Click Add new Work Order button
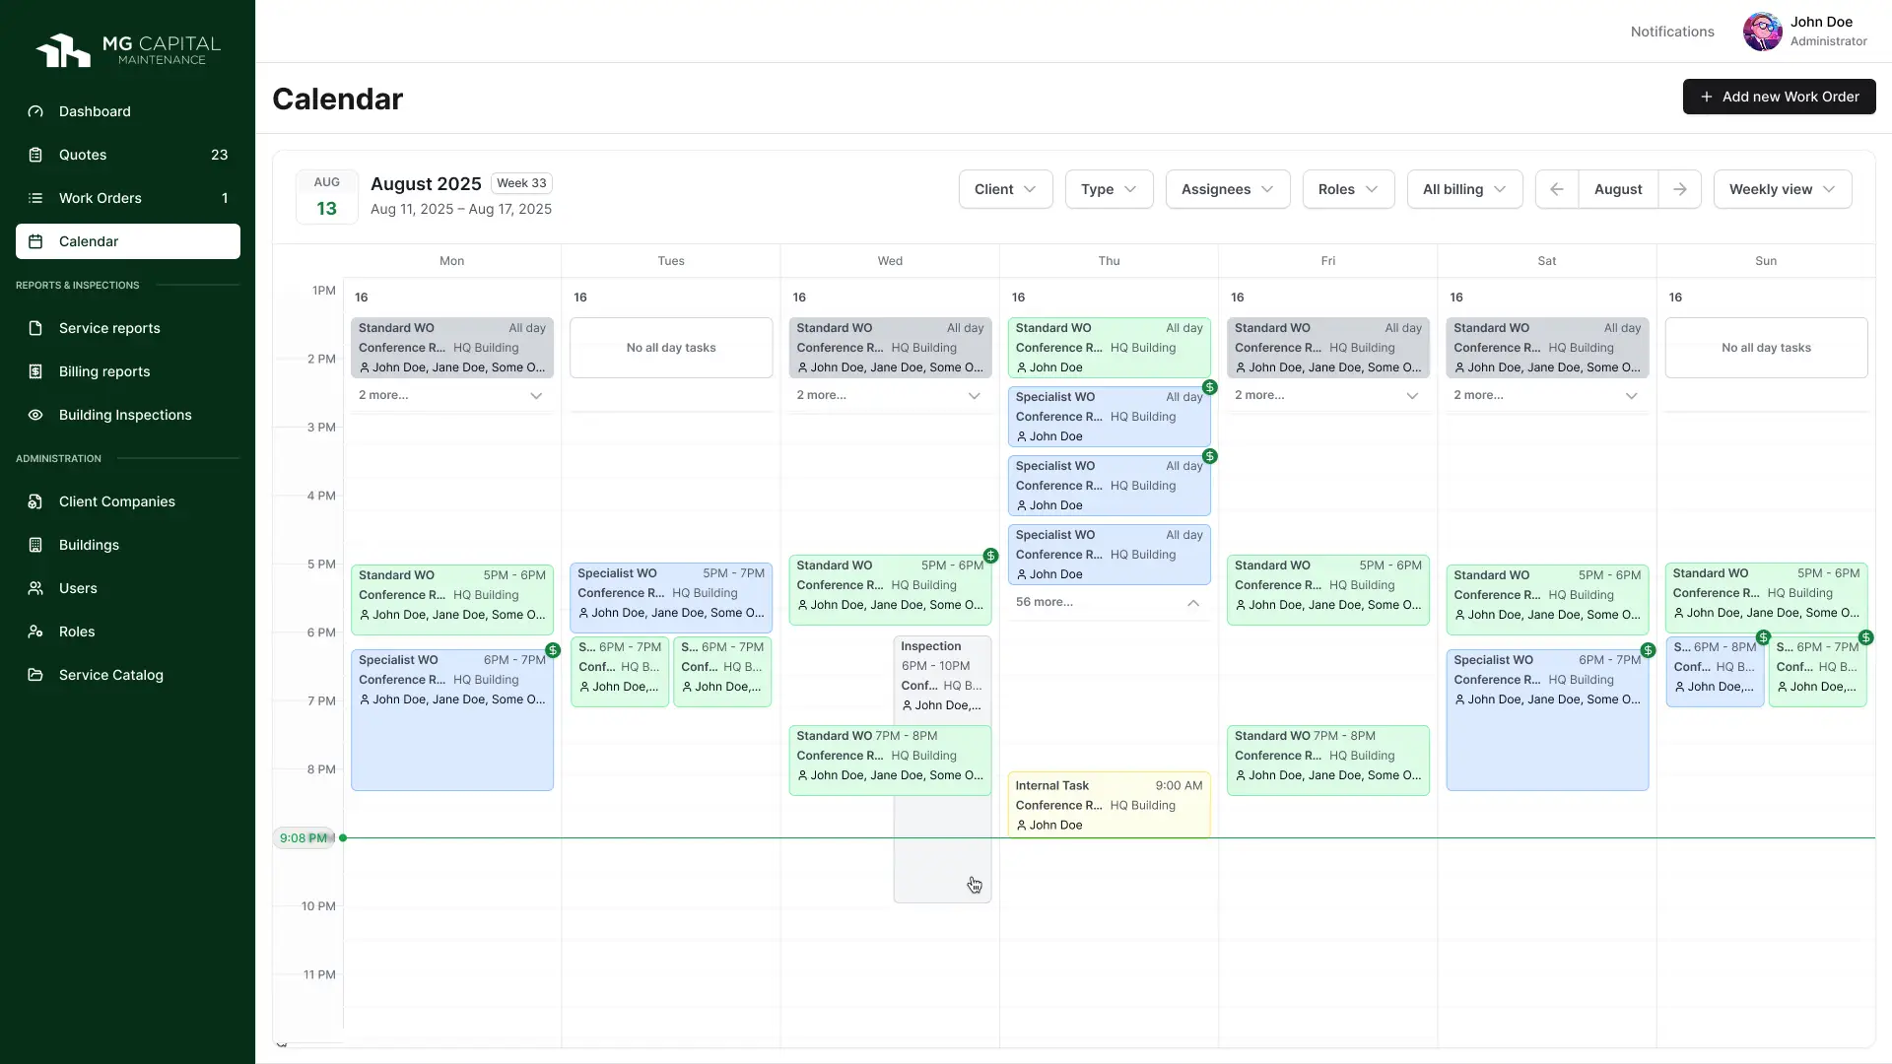 click(1779, 97)
